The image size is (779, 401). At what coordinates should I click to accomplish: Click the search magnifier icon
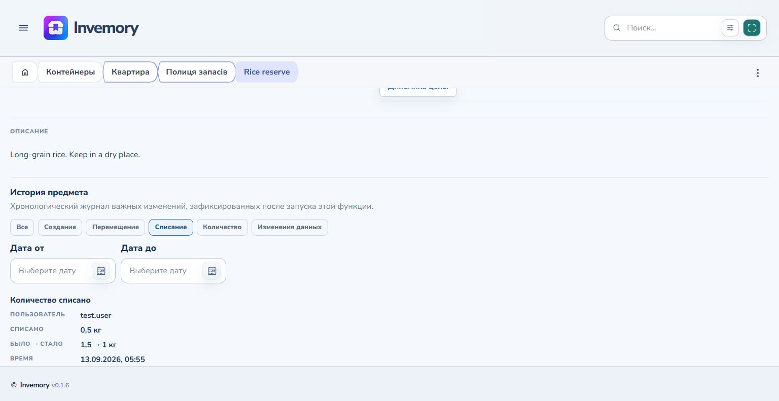click(x=617, y=28)
